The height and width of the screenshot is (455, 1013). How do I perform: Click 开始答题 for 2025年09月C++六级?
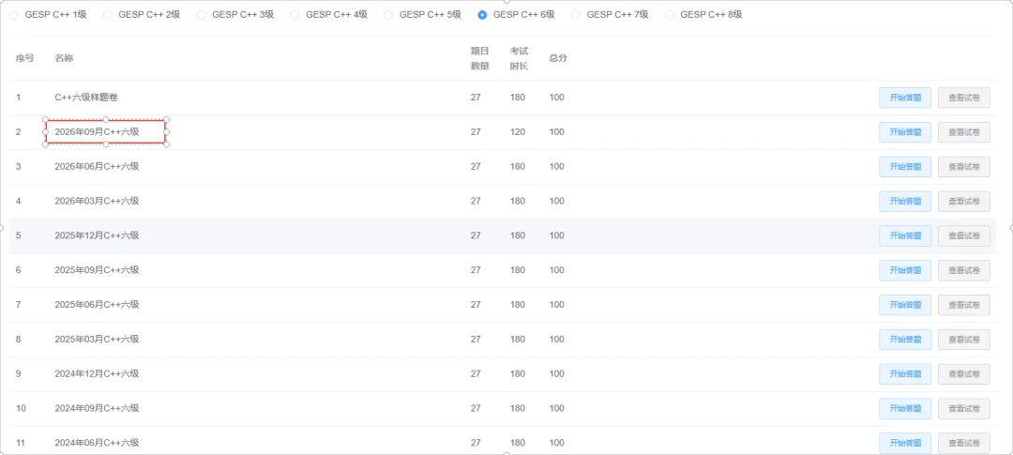point(904,270)
